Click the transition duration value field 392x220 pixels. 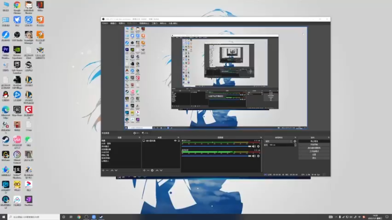281,145
